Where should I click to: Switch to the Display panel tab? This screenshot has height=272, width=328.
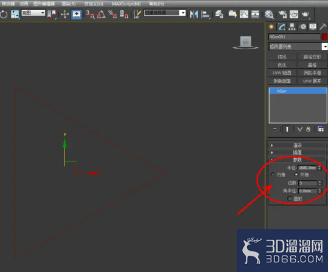point(313,27)
